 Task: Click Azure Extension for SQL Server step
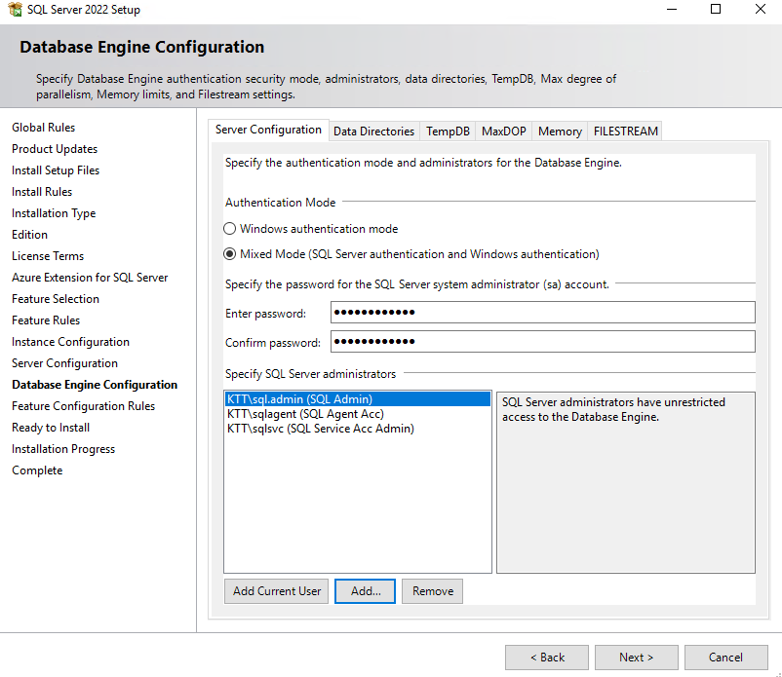click(90, 278)
